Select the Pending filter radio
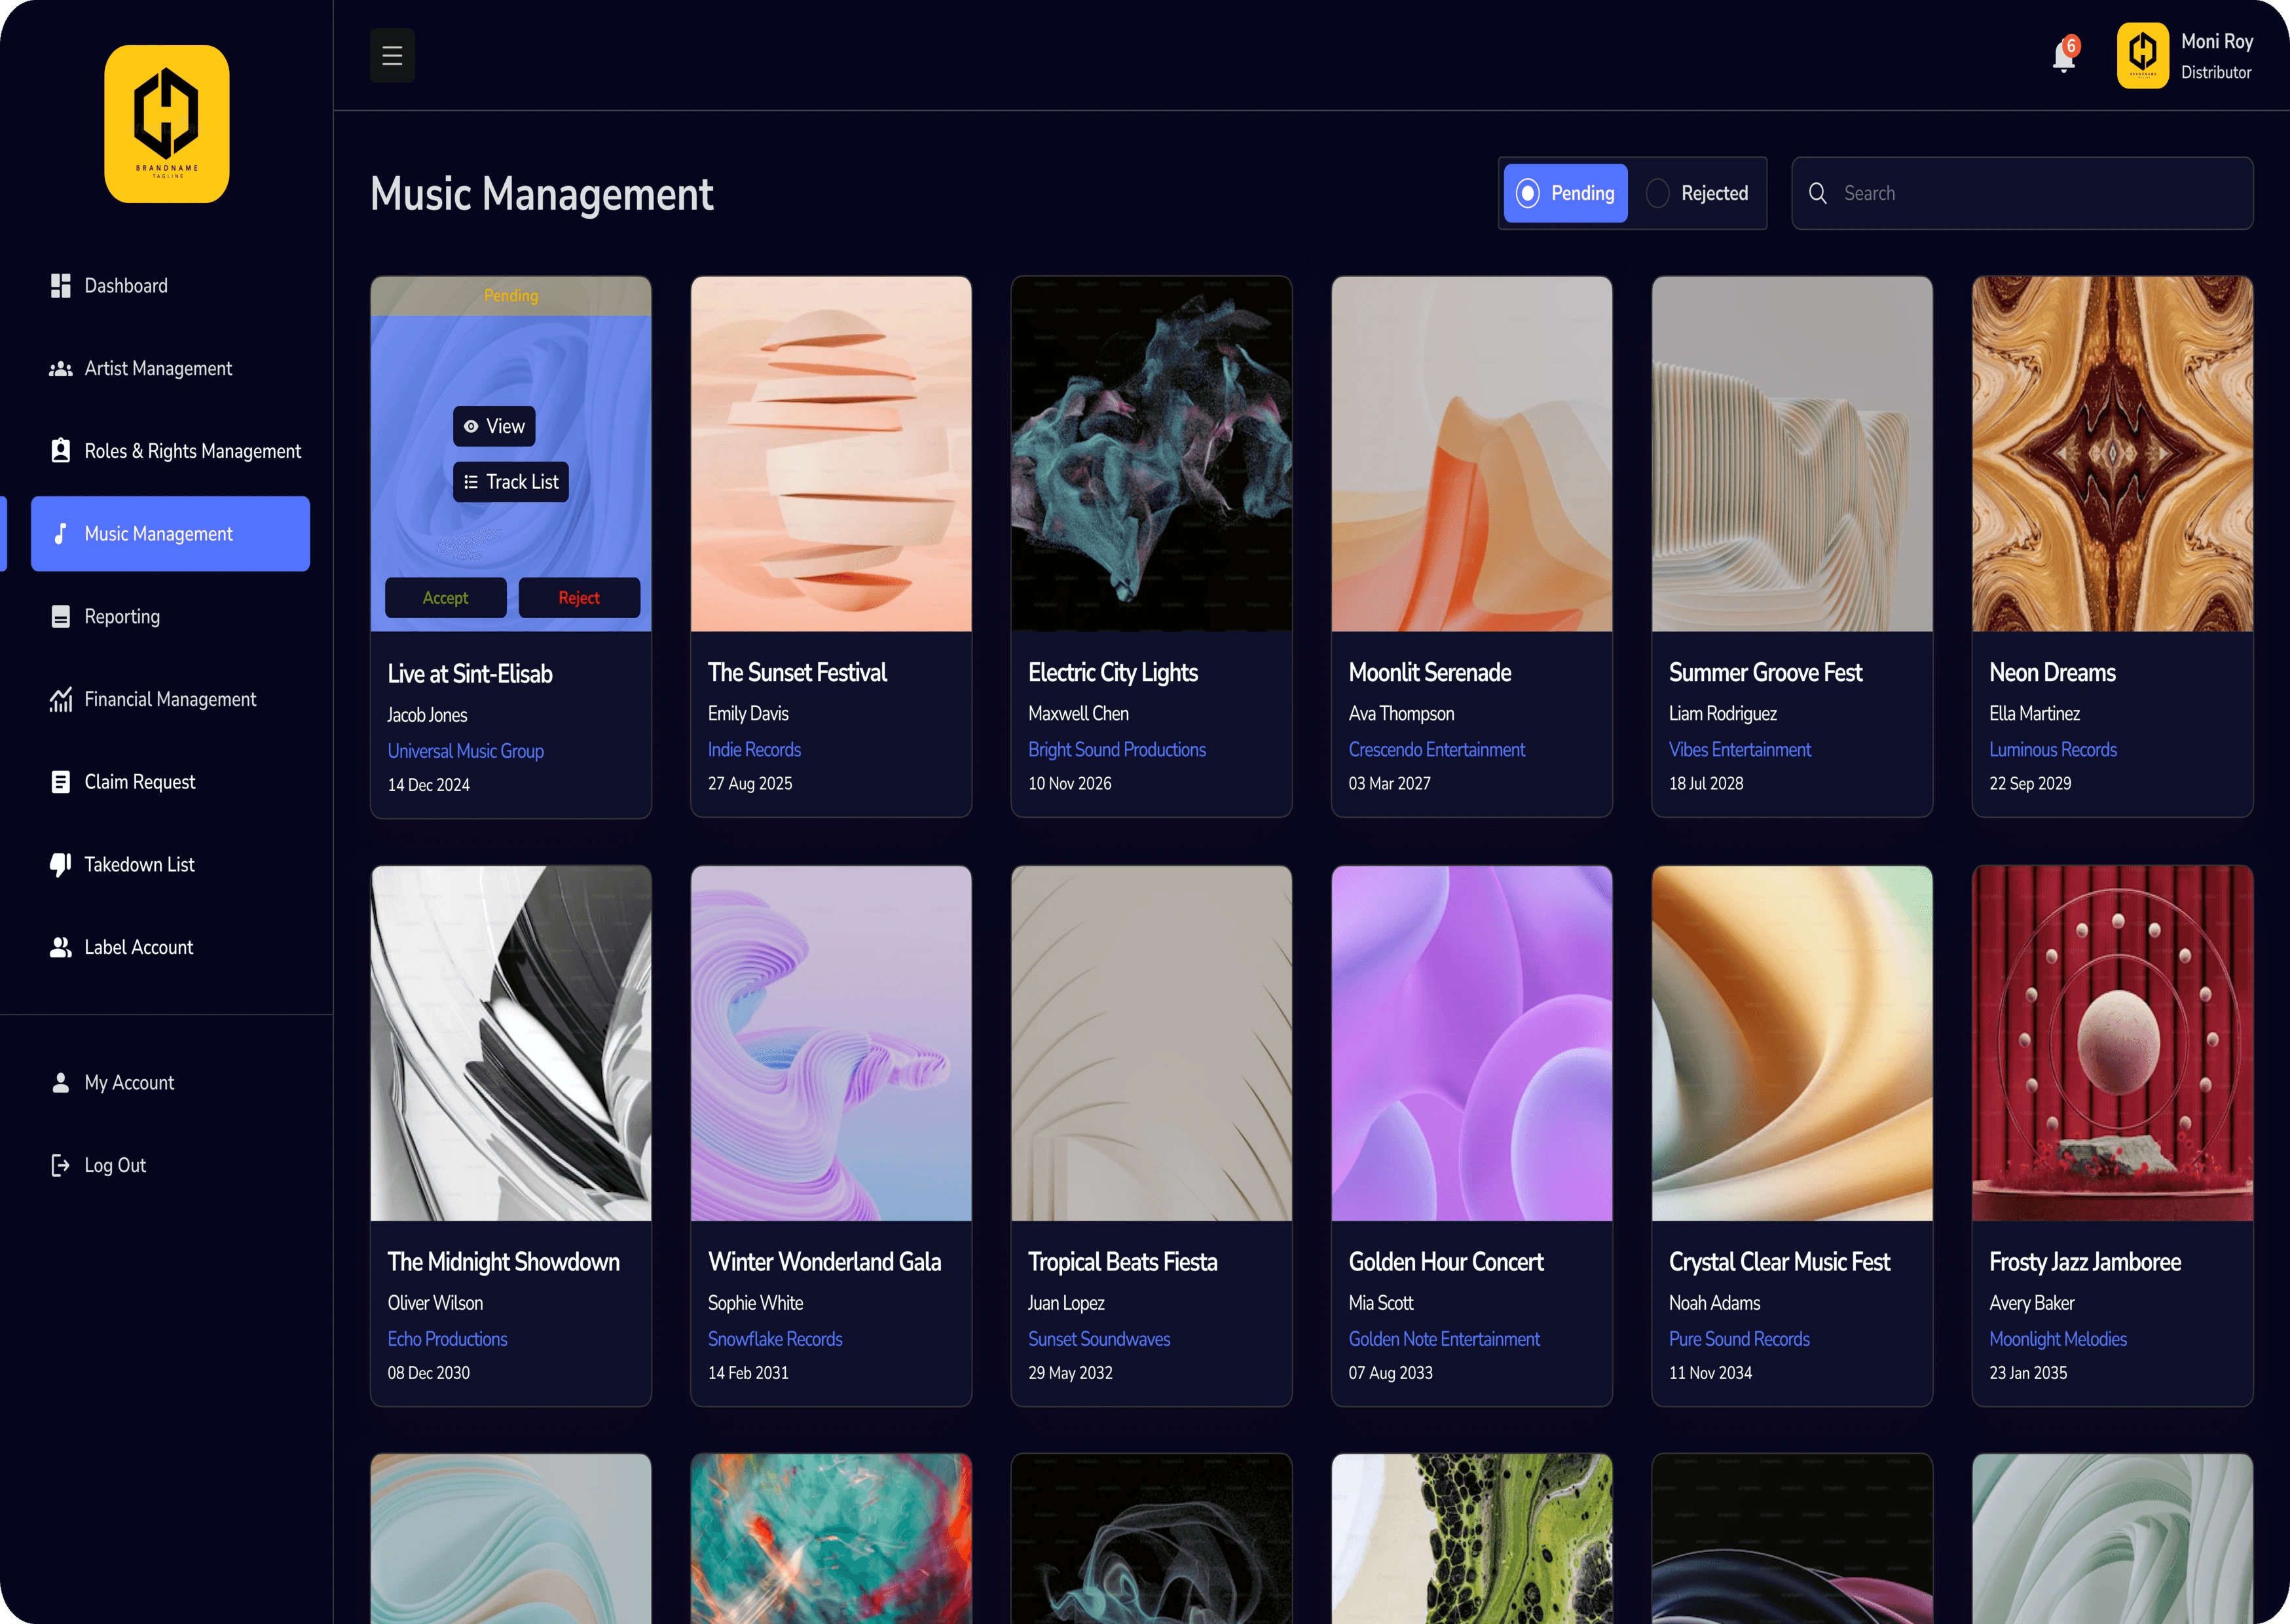 coord(1566,193)
